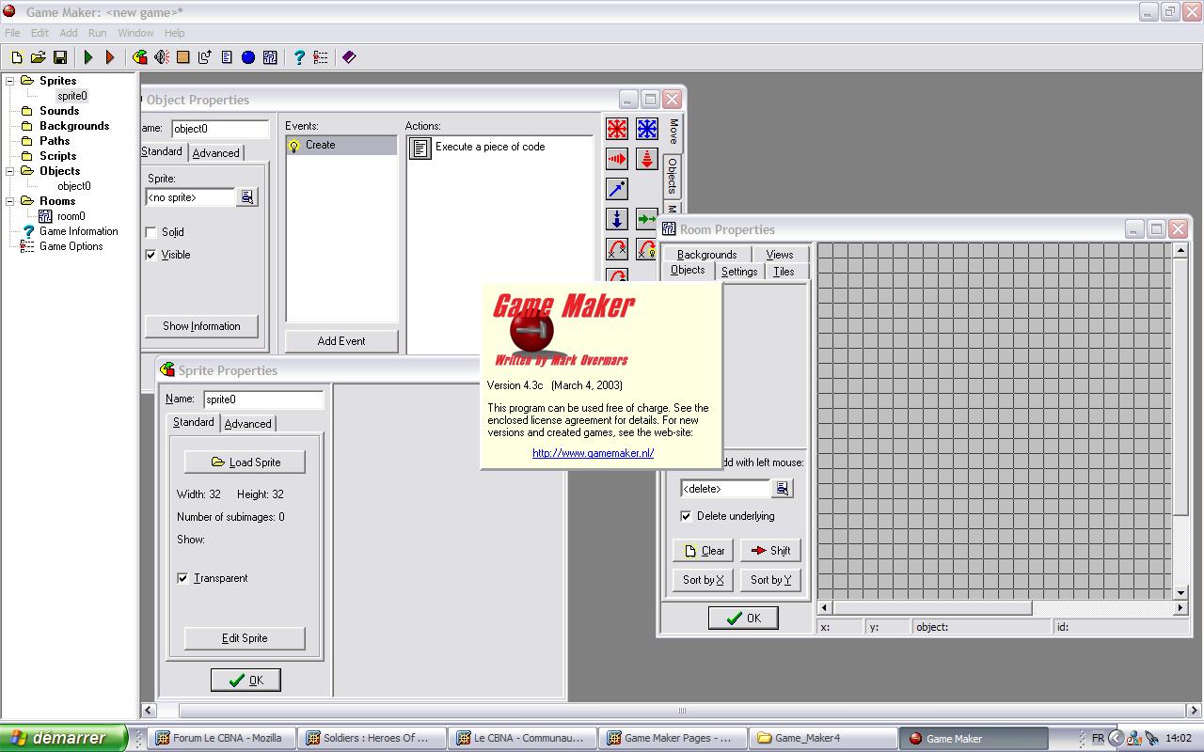Screen dimensions: 1204x752
Task: Select the blue downward gravity arrow action
Action: [617, 219]
